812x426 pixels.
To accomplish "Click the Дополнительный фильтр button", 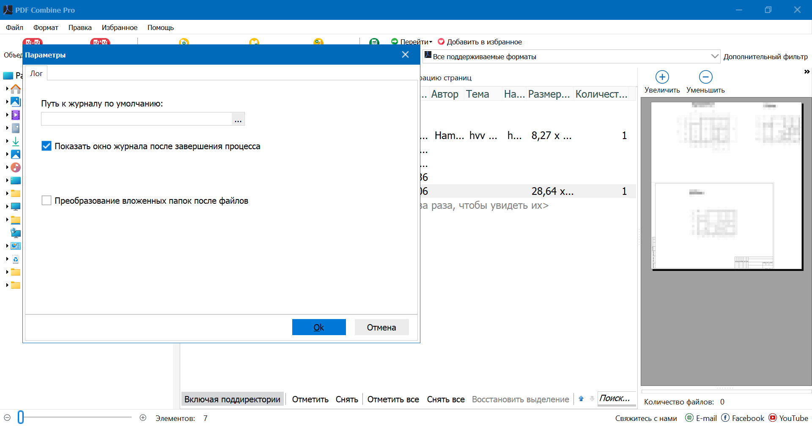I will tap(765, 57).
